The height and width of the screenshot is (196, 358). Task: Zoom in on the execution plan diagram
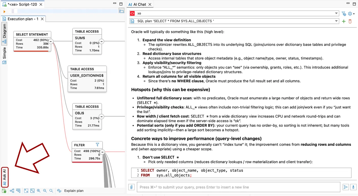pyautogui.click(x=39, y=191)
